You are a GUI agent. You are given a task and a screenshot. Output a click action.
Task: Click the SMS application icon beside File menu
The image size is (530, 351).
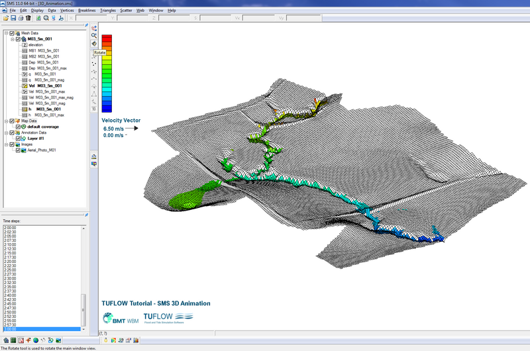point(5,11)
